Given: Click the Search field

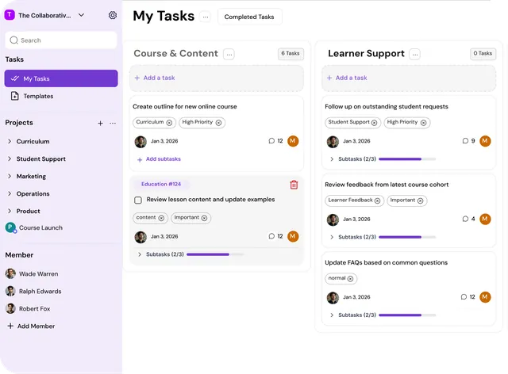Looking at the screenshot, I should click(61, 40).
